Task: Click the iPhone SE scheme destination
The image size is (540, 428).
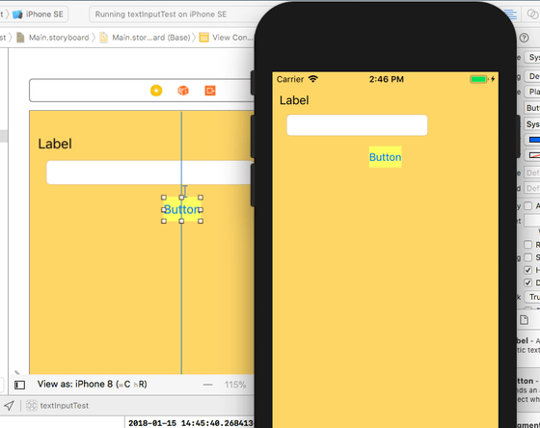Action: coord(44,14)
